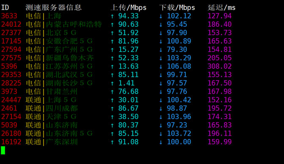Click the upload arrow beside 94.33
This screenshot has height=164, width=284.
coord(112,17)
